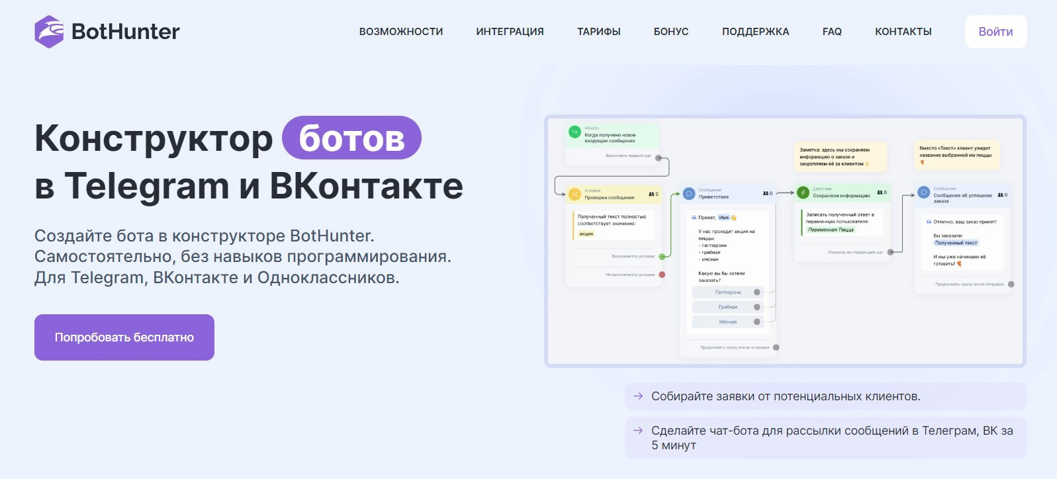Viewport: 1057px width, 479px height.
Task: Click the blue Приветствие message bubble icon
Action: point(689,194)
